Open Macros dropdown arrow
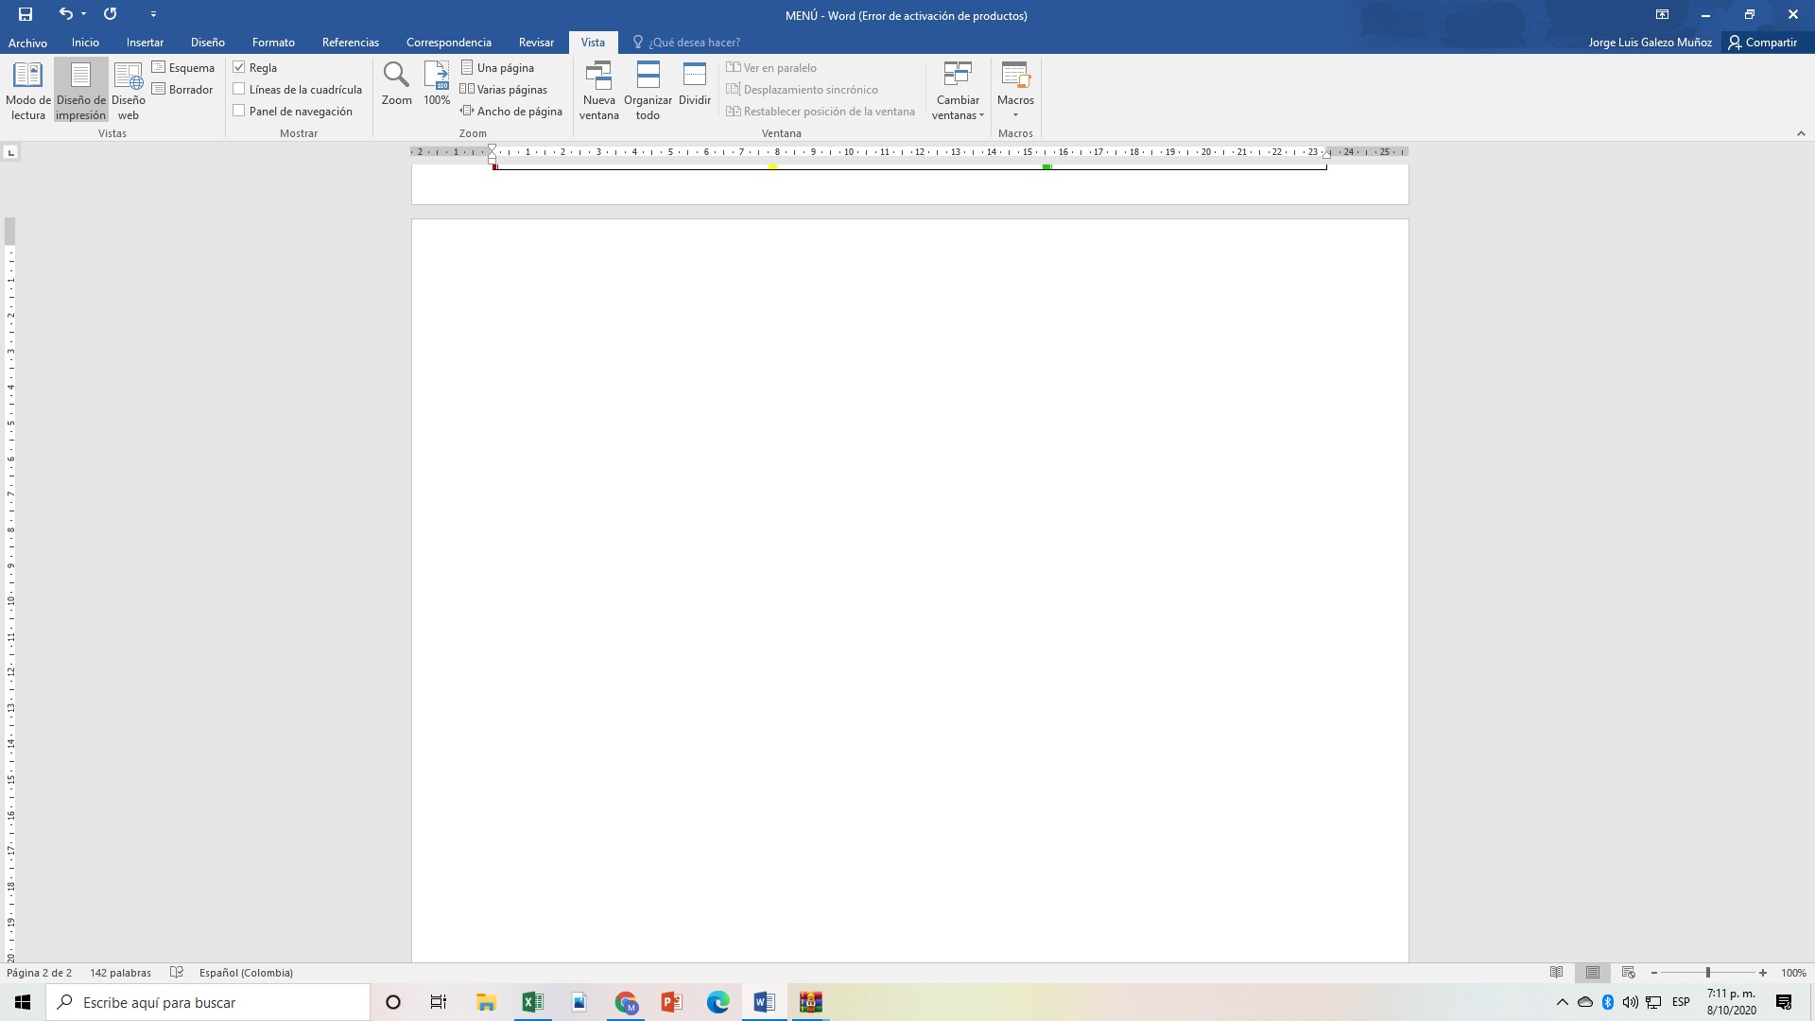The image size is (1815, 1021). pos(1015,115)
